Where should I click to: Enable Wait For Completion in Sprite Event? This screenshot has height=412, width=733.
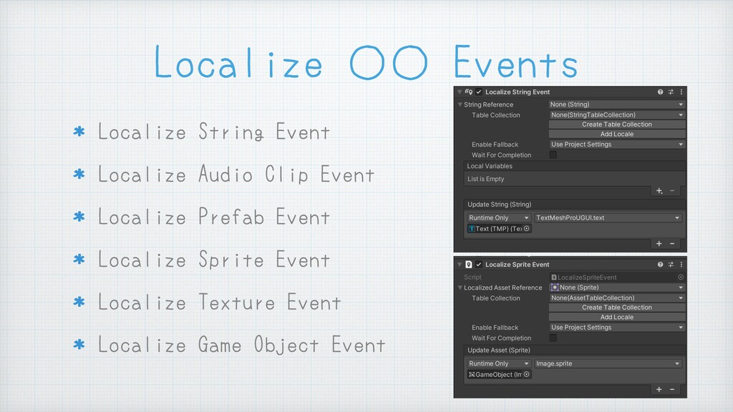pos(553,338)
